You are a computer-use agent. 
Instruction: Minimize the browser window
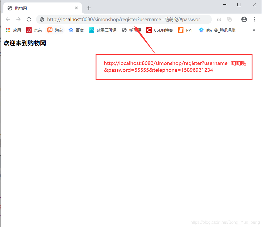tap(225, 5)
